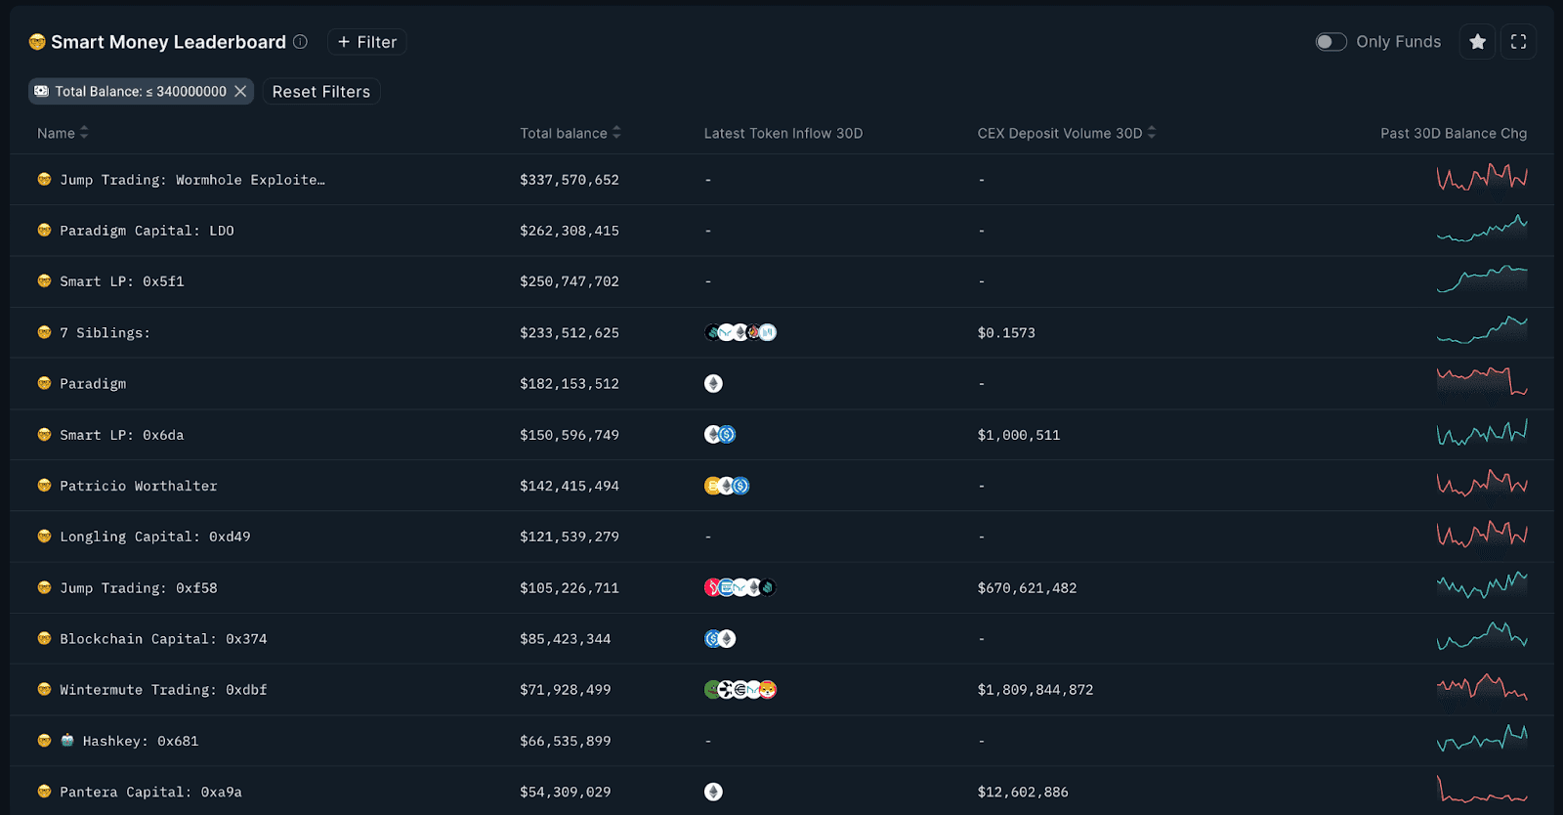
Task: Click the balance sparkline for Jump Trading: Wormhole
Action: [1482, 178]
